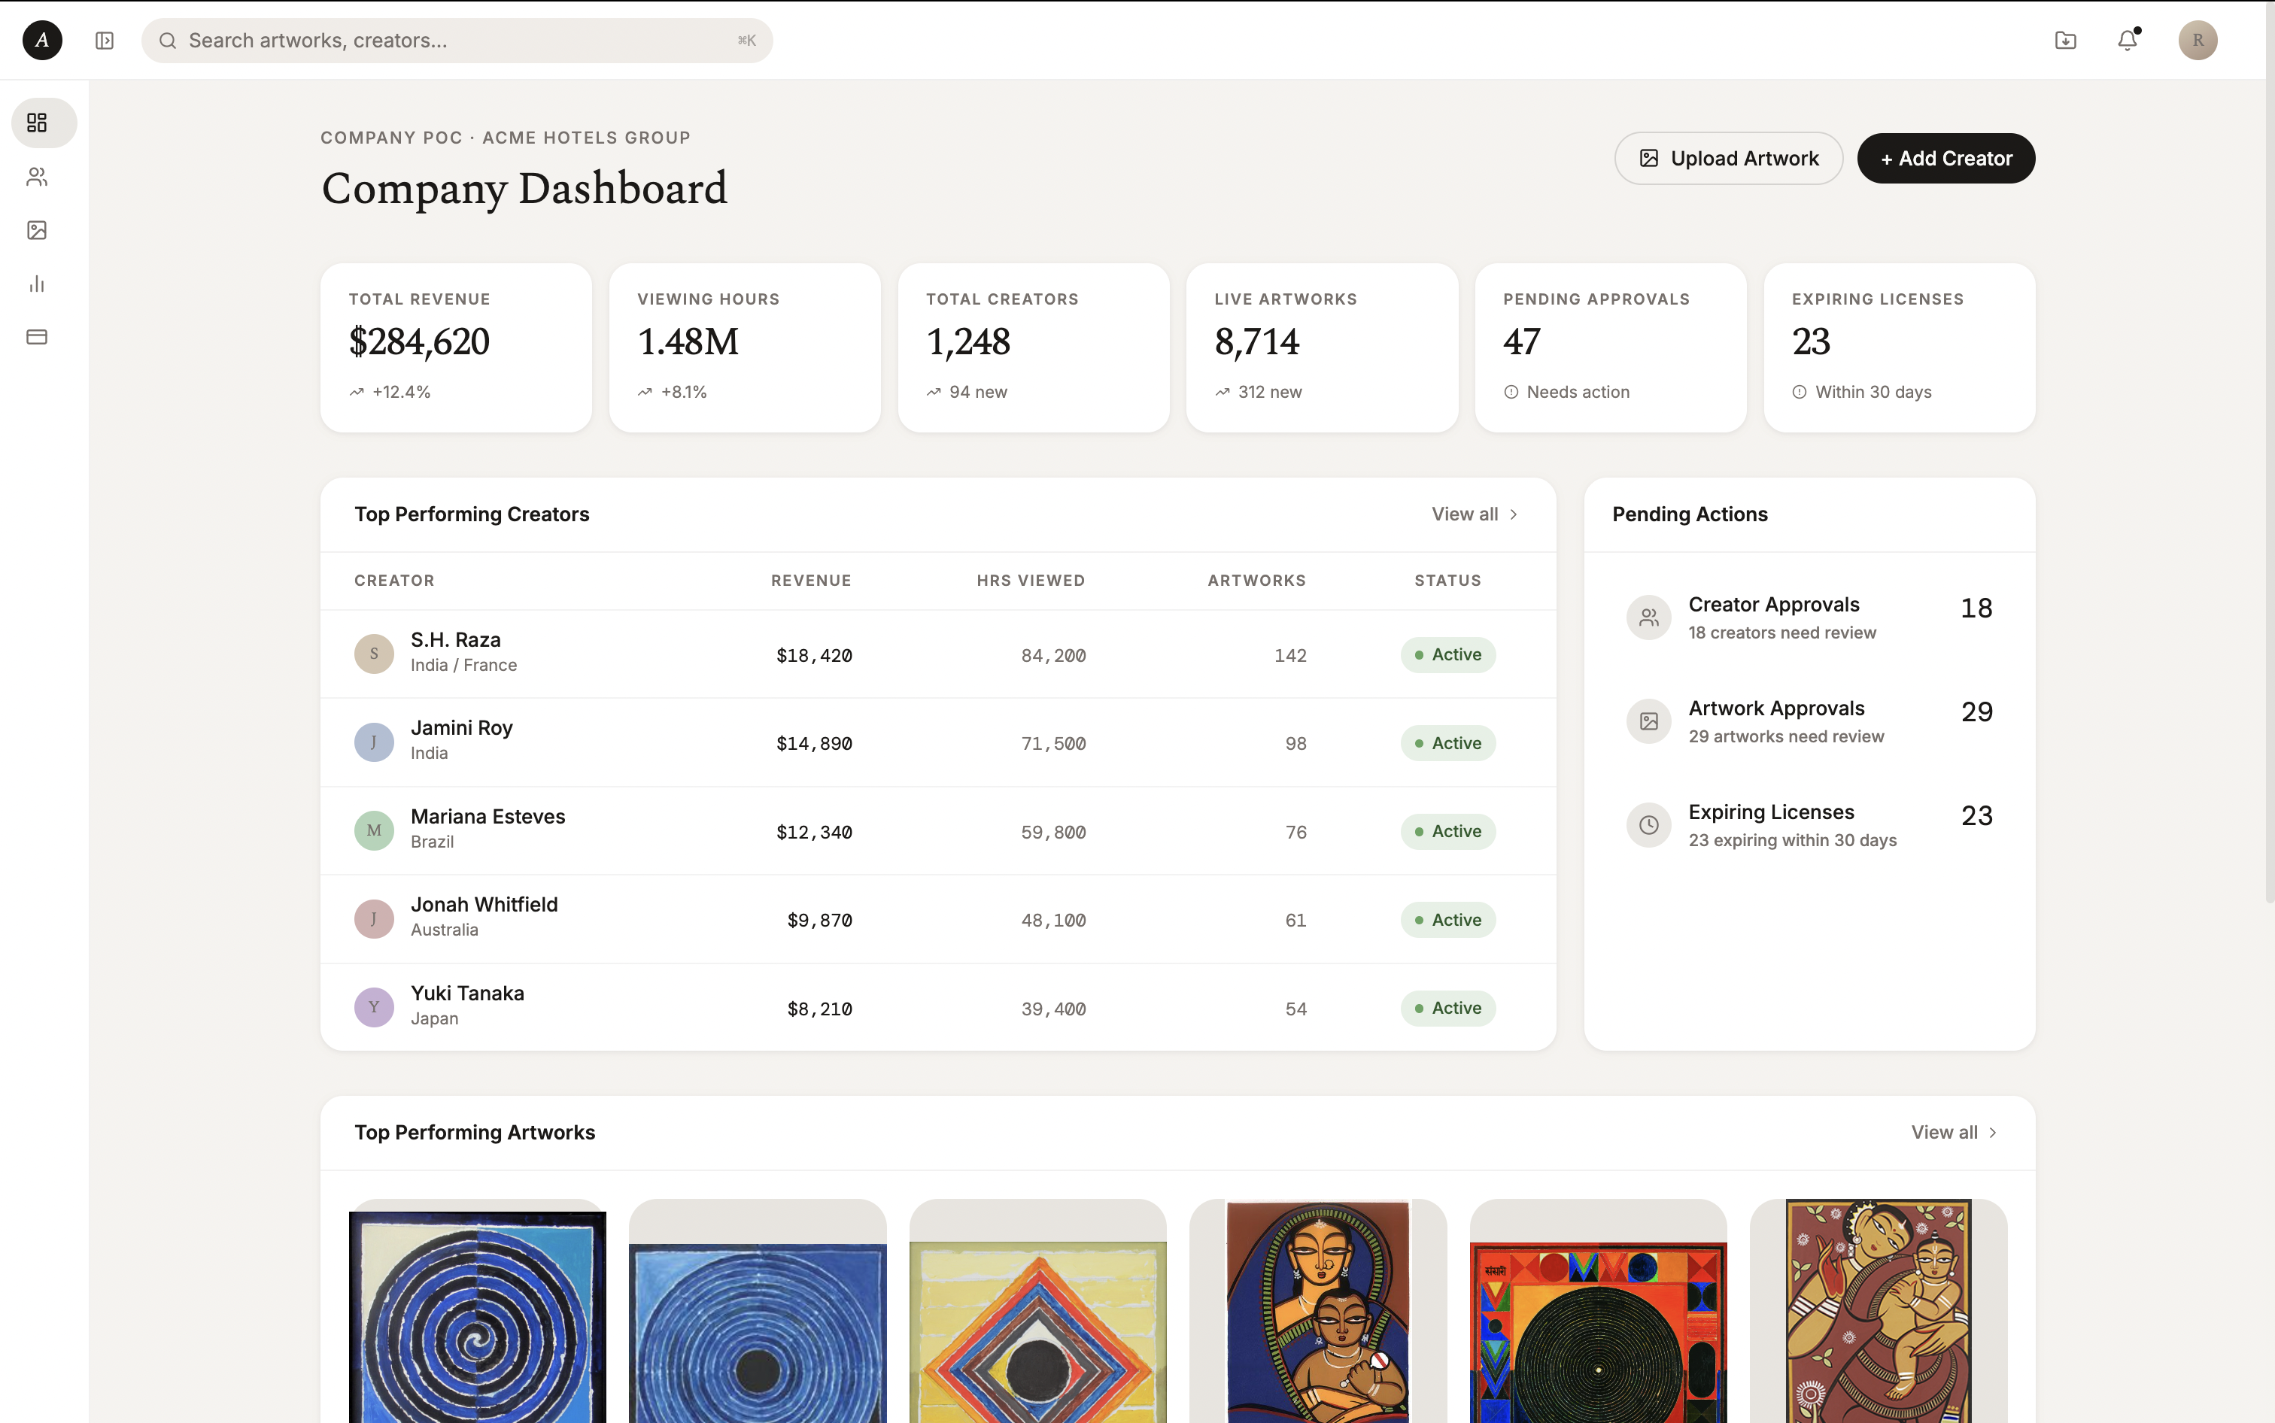Click the Artwork Approvals image icon
This screenshot has width=2275, height=1423.
[1648, 721]
